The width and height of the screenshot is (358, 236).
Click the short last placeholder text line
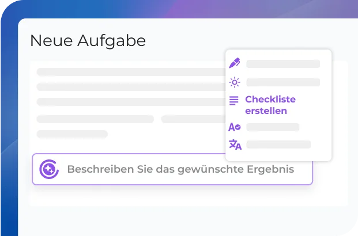coord(72,134)
